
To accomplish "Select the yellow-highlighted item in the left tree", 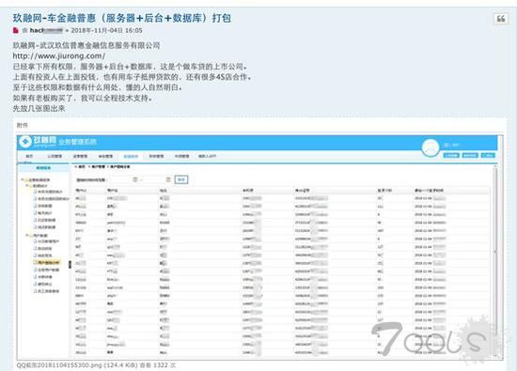I will 46,263.
